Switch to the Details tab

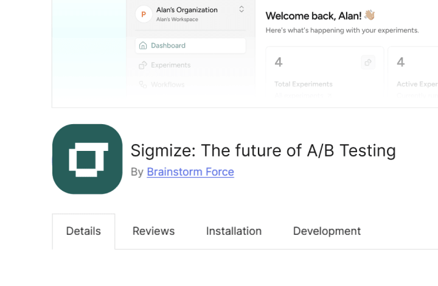click(83, 231)
